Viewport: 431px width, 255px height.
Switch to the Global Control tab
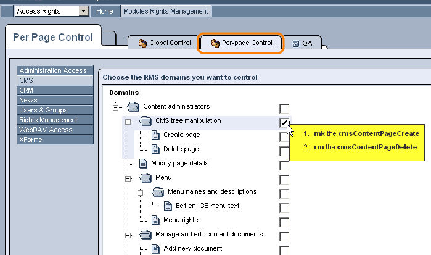162,43
